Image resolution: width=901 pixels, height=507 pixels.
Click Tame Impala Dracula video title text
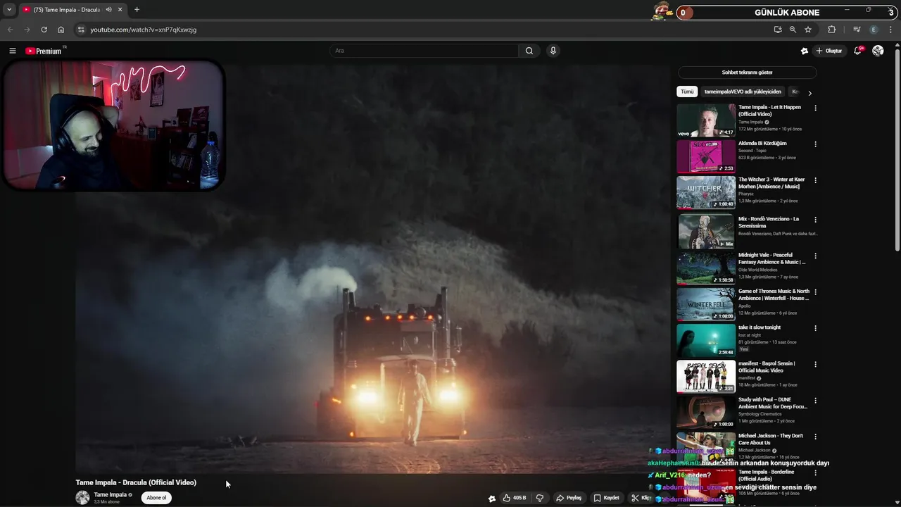pyautogui.click(x=136, y=482)
